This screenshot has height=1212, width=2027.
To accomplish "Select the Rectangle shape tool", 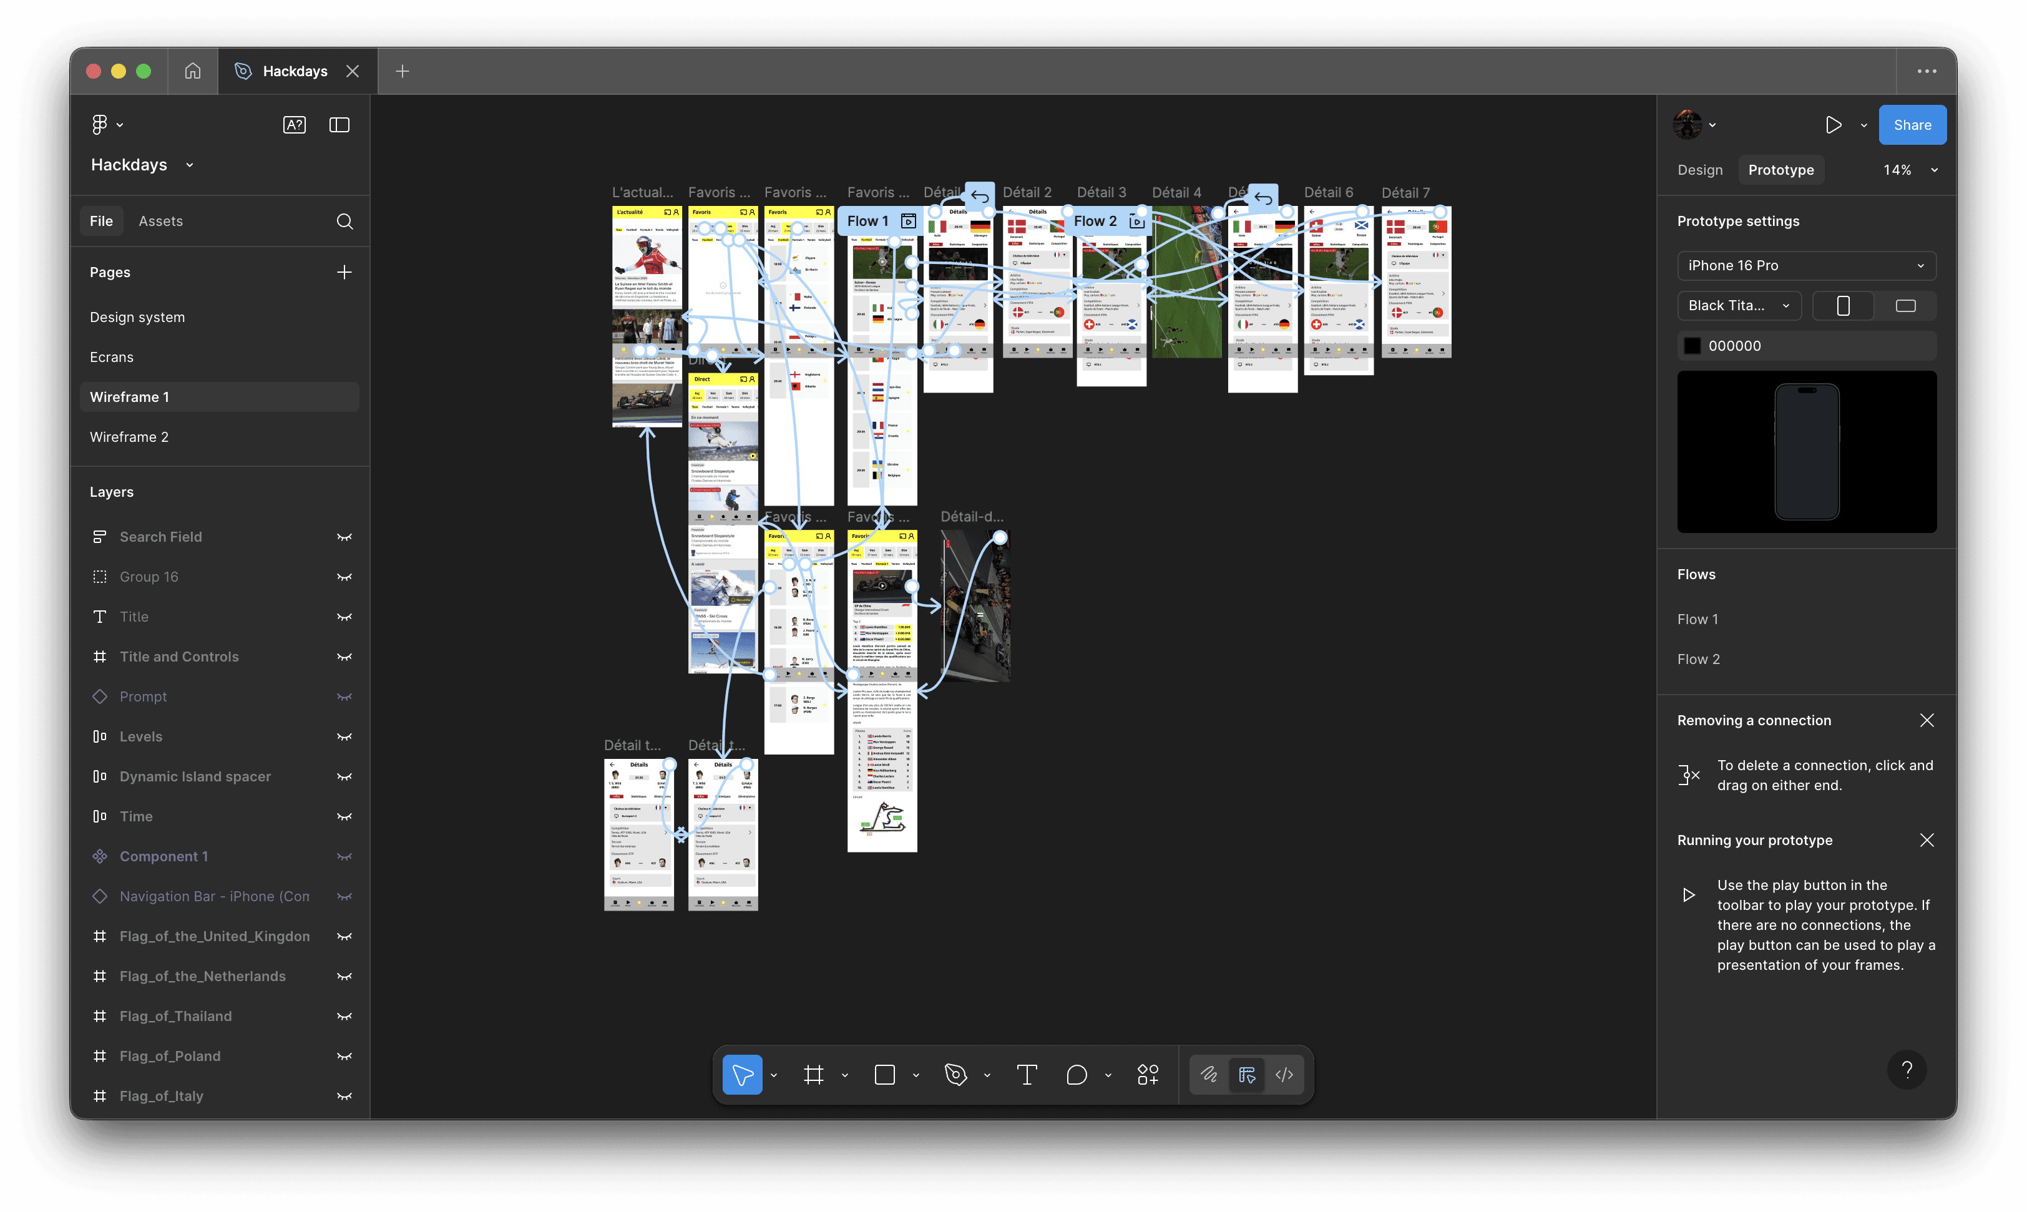I will click(884, 1075).
